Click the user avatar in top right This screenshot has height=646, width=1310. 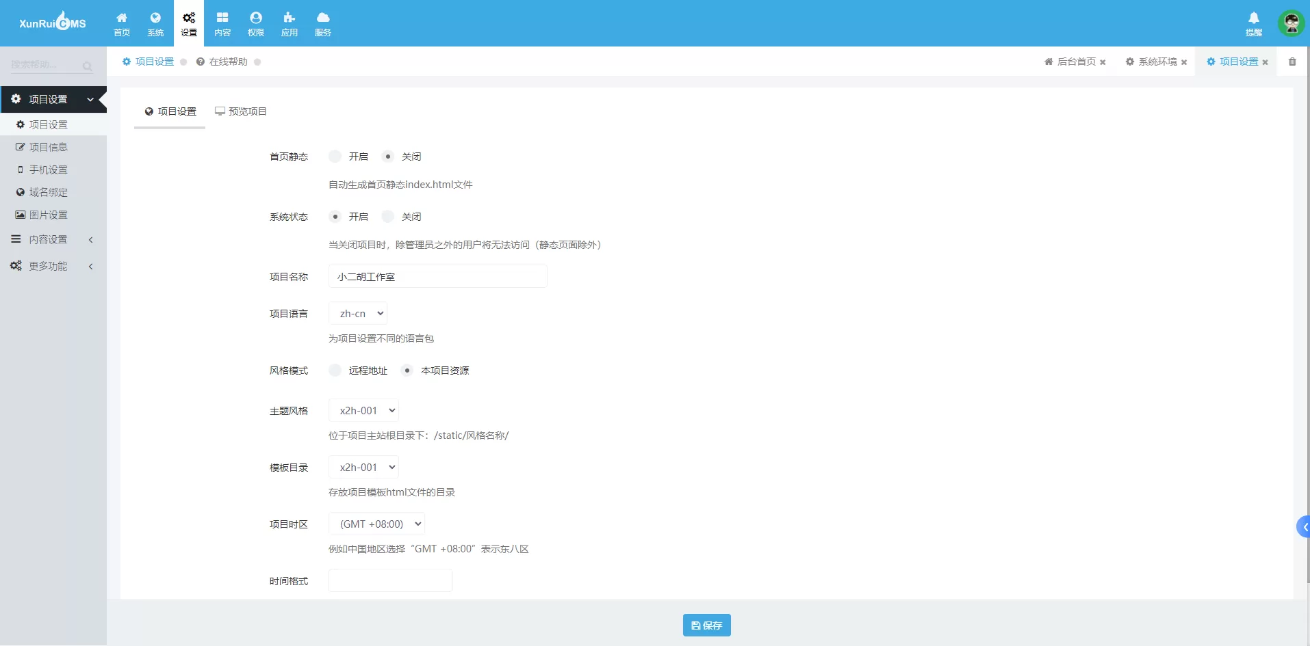[x=1291, y=23]
